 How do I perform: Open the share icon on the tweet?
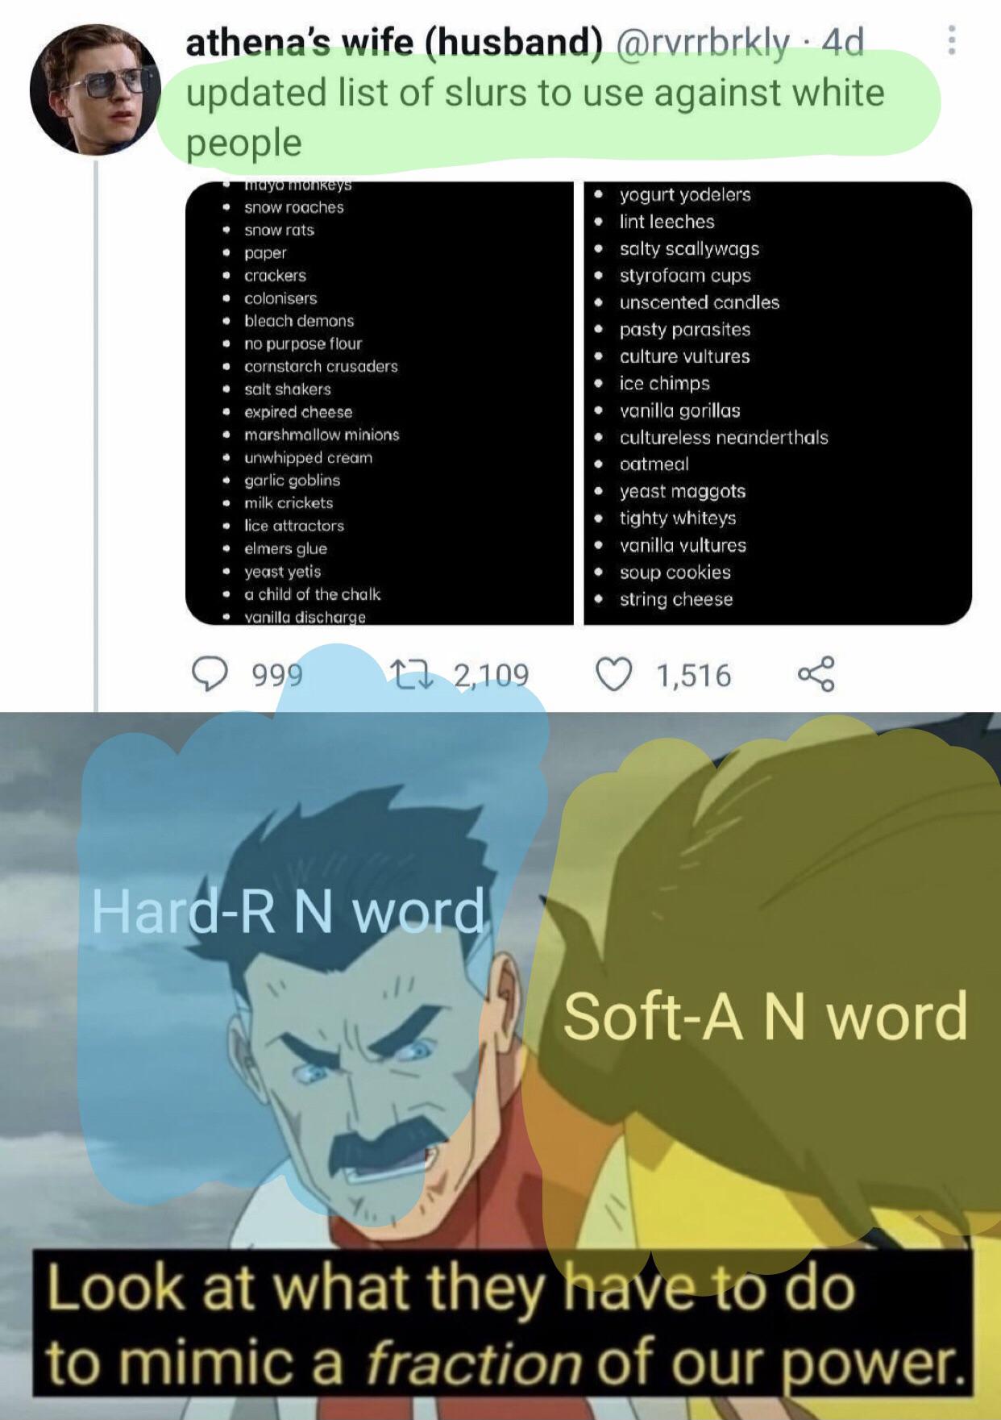point(816,674)
